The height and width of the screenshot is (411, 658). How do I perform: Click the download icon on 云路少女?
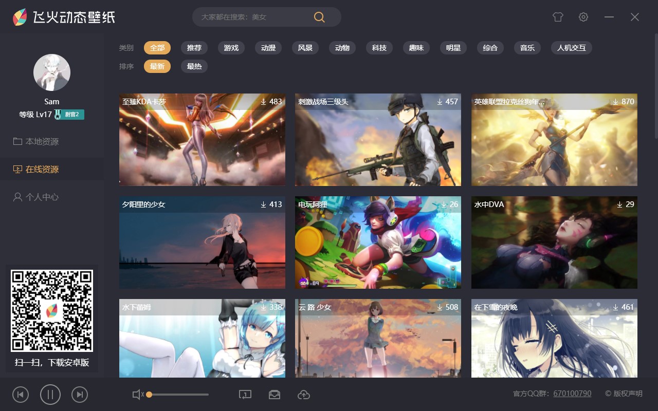[440, 307]
